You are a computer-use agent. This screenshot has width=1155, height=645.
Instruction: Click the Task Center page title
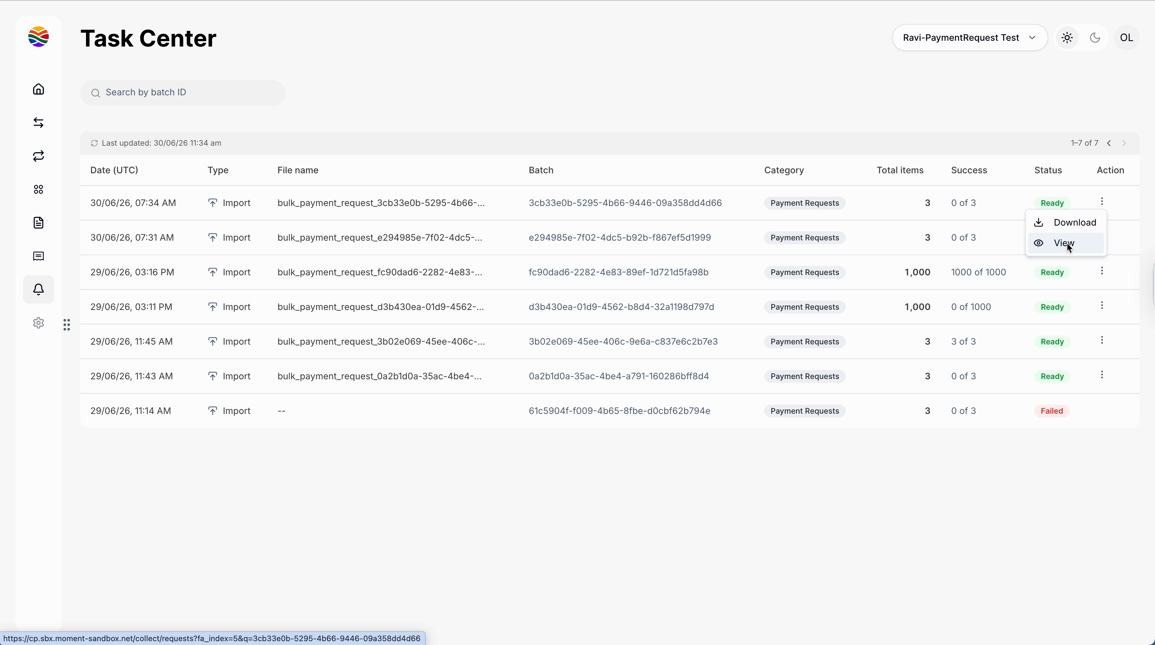[x=149, y=39]
